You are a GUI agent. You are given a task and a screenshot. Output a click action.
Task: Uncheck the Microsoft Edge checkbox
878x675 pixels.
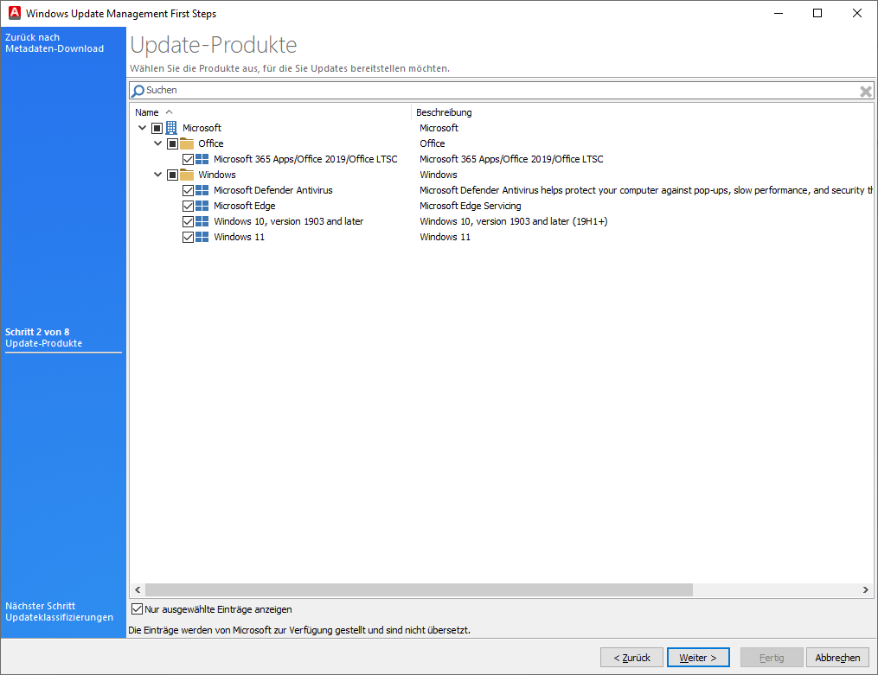tap(189, 205)
